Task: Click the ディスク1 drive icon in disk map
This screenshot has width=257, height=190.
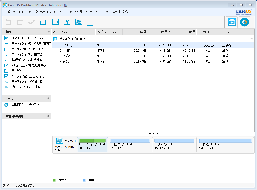Action: 60,141
